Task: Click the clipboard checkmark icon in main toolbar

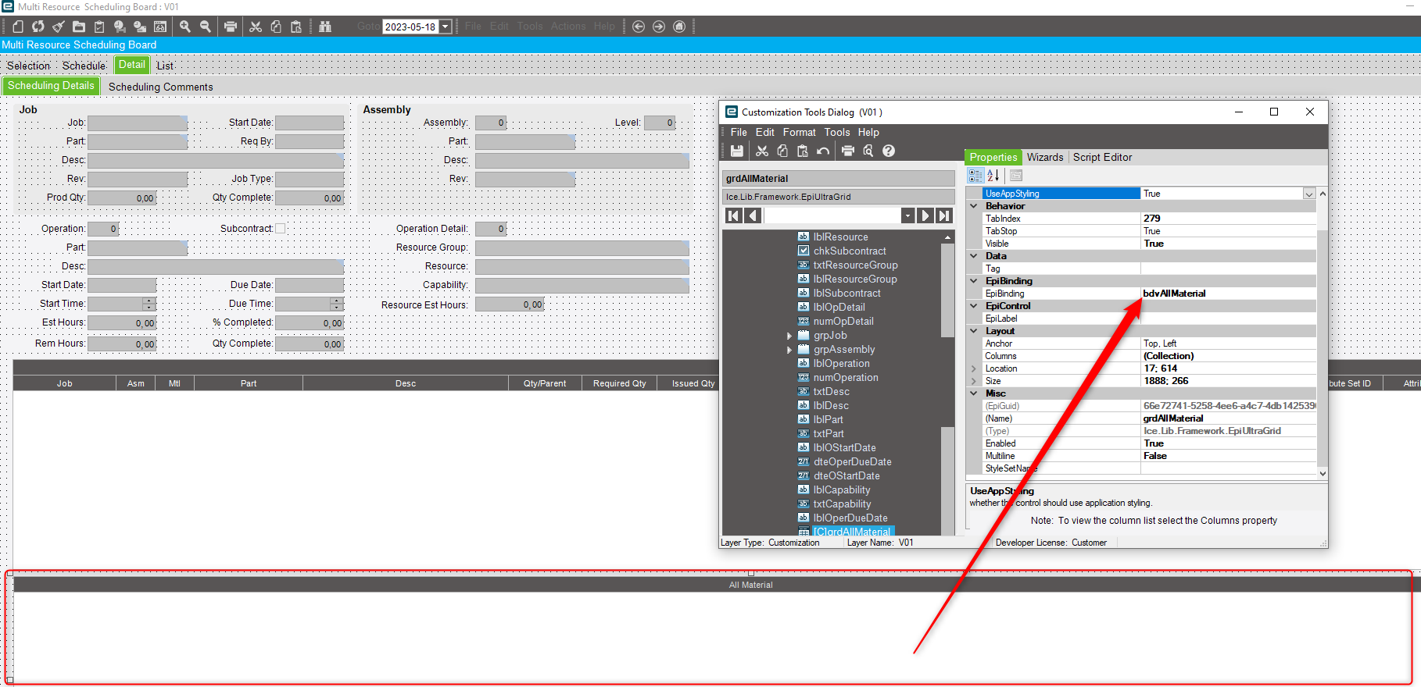Action: [99, 27]
